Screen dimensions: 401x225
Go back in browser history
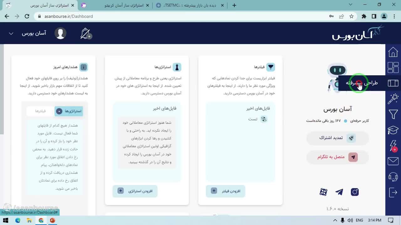[7, 16]
